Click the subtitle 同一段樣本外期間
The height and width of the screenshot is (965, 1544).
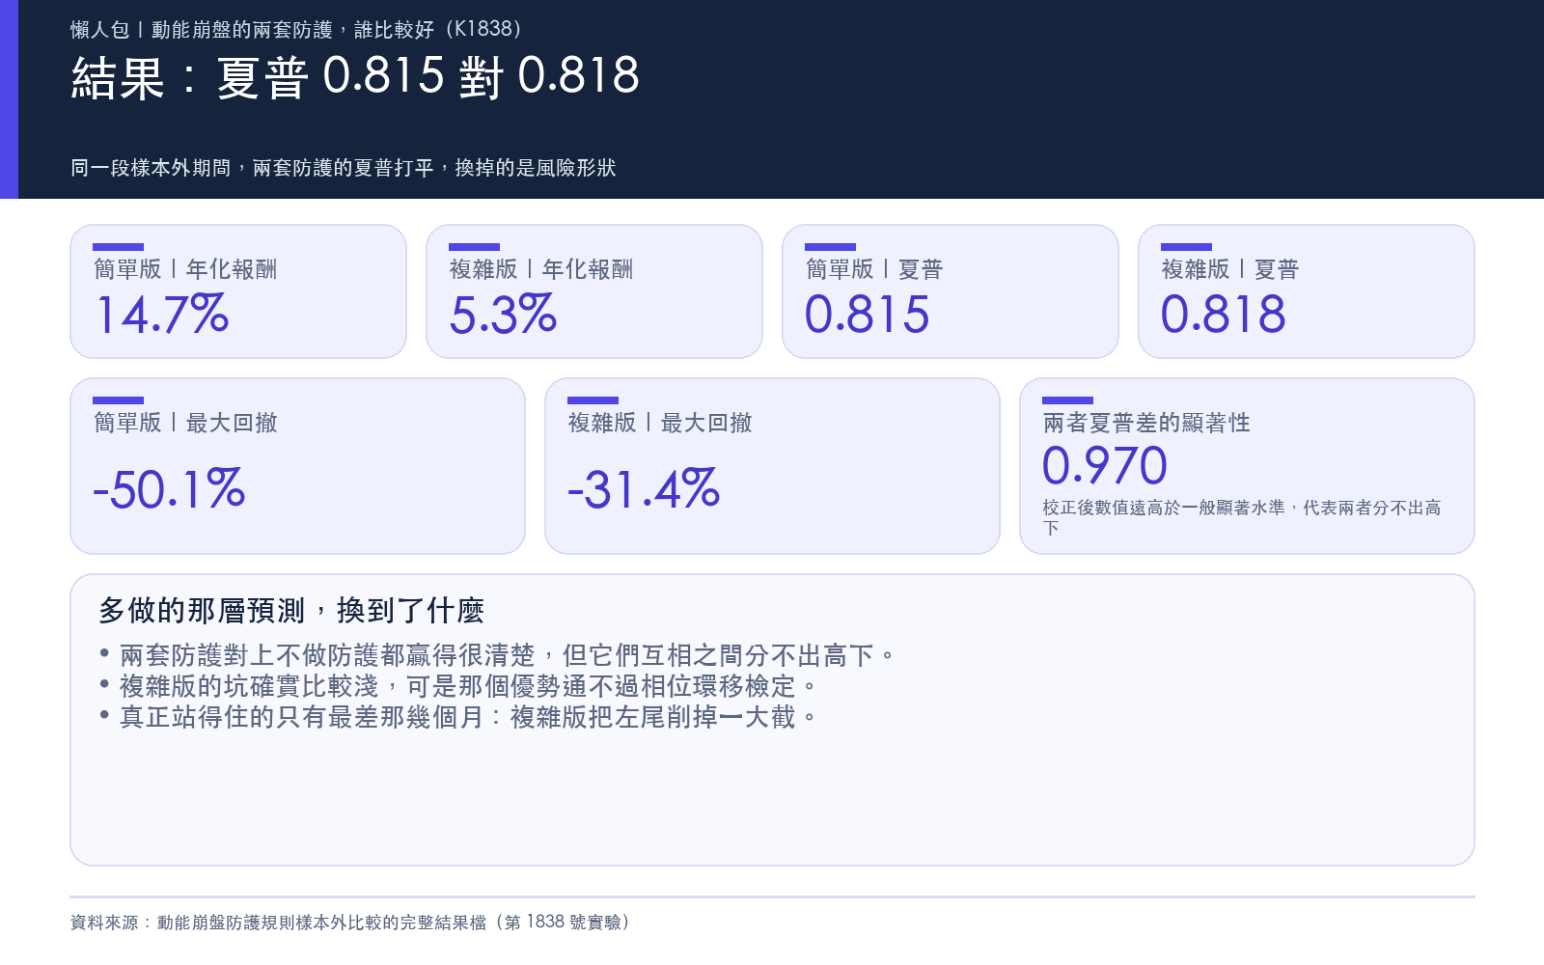click(344, 168)
